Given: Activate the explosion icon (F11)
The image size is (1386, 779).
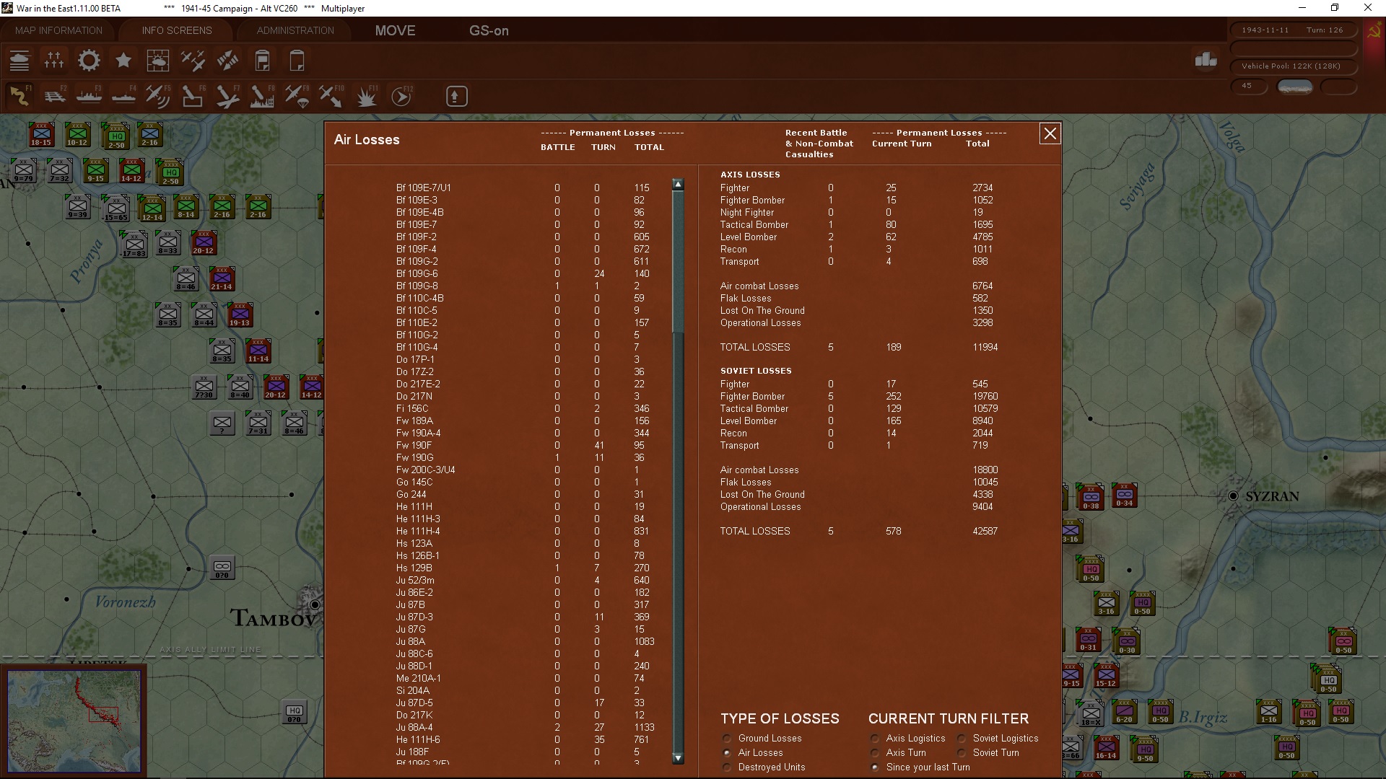Looking at the screenshot, I should click(366, 96).
